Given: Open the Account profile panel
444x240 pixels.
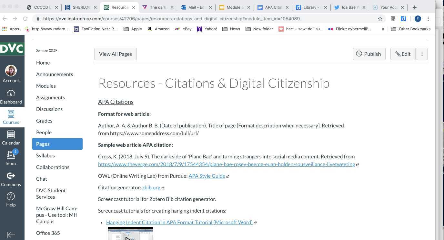Looking at the screenshot, I should coord(11,74).
